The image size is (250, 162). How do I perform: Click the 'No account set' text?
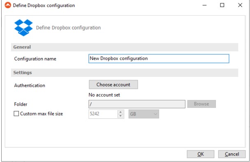[x=104, y=95]
